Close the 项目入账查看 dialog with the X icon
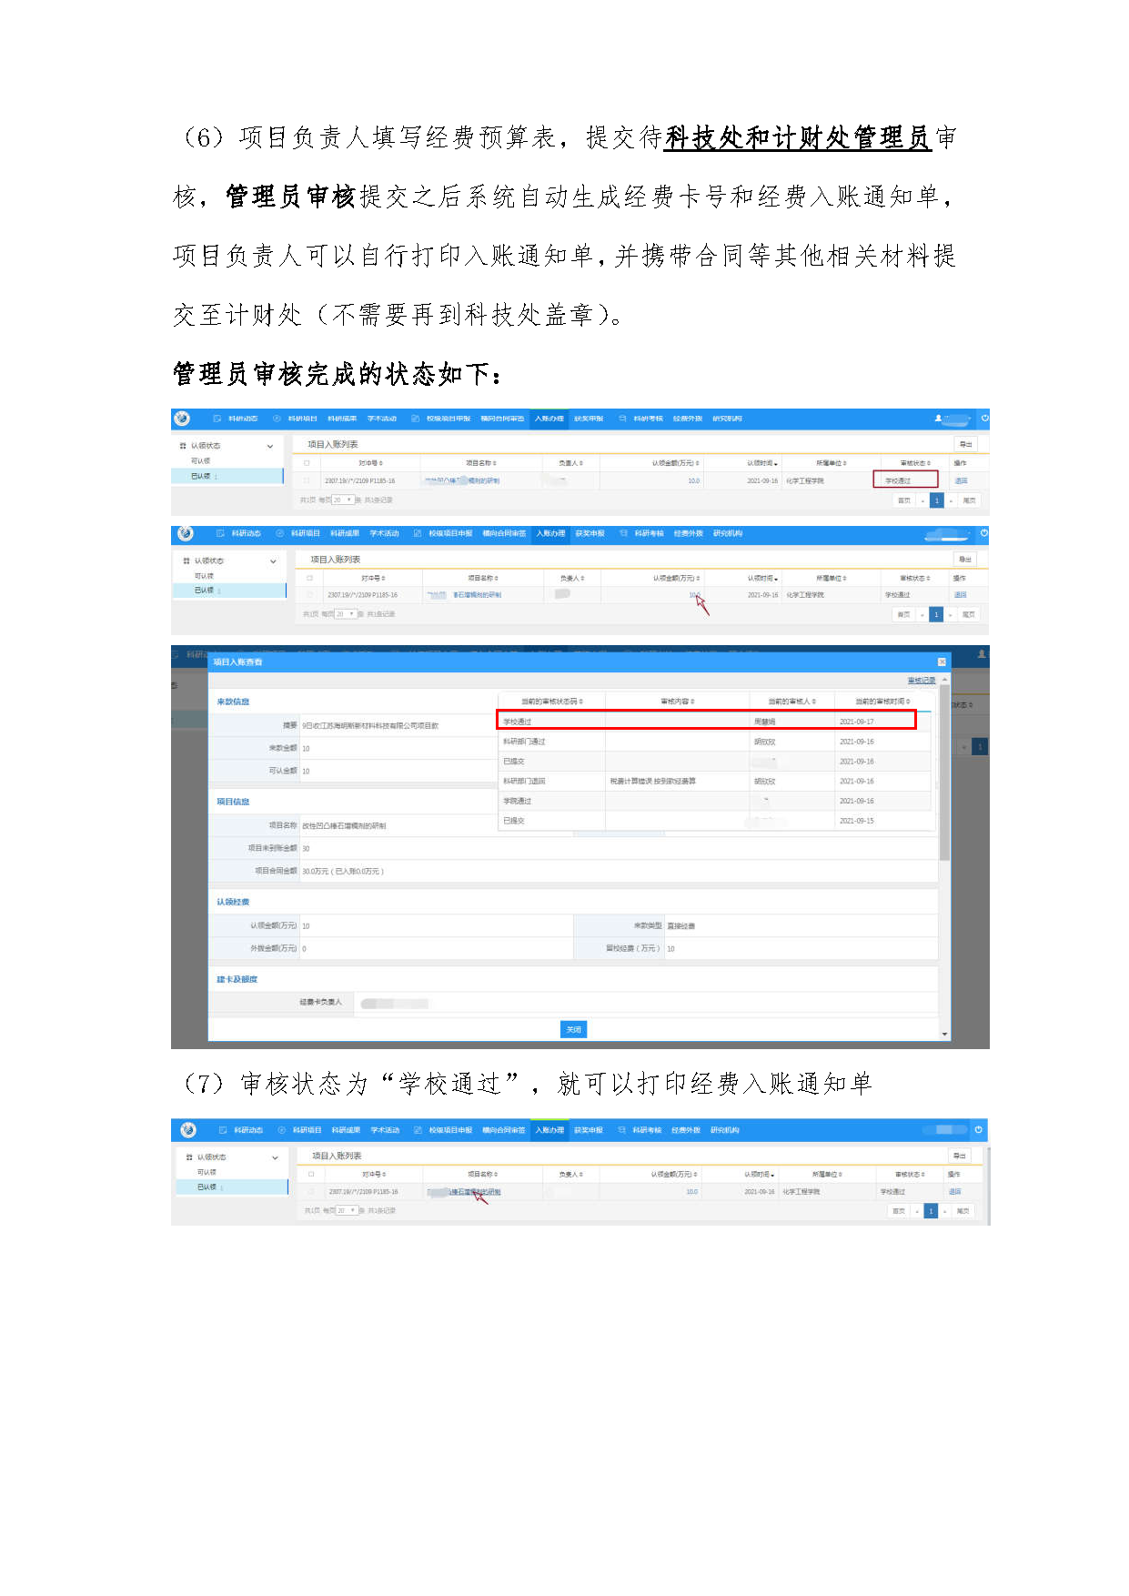This screenshot has width=1129, height=1596. coord(942,662)
